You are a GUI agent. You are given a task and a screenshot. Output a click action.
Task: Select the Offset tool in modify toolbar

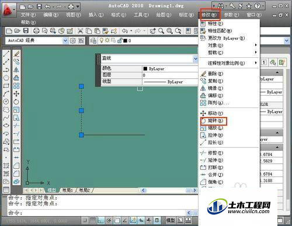point(16,78)
